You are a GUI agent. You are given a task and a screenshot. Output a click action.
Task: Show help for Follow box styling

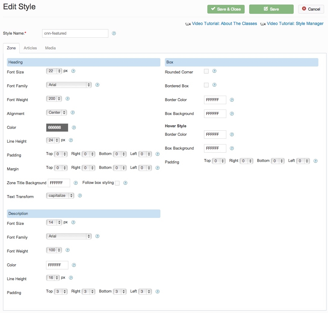tap(125, 183)
